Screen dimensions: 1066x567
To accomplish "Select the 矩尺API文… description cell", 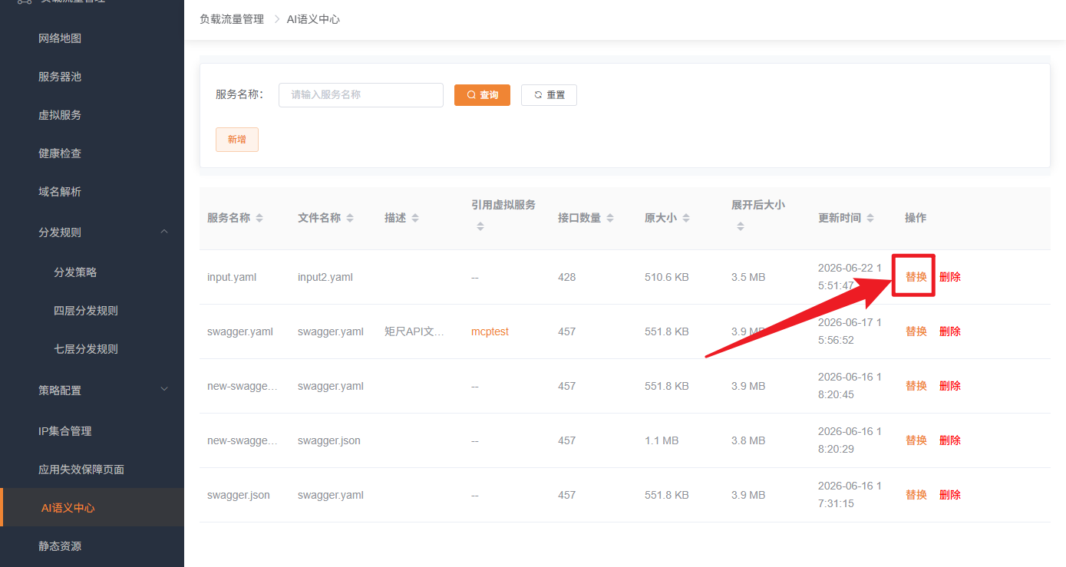I will [414, 331].
